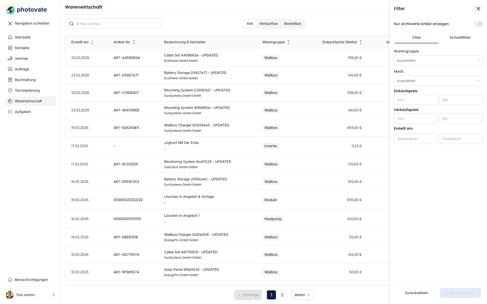487x304 pixels.
Task: Sort table by Einkaufspreis (Netto) arrows
Action: [x=360, y=42]
